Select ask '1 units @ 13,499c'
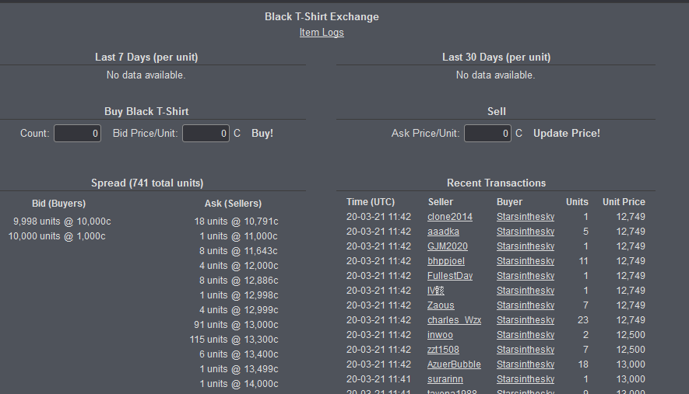 tap(238, 369)
